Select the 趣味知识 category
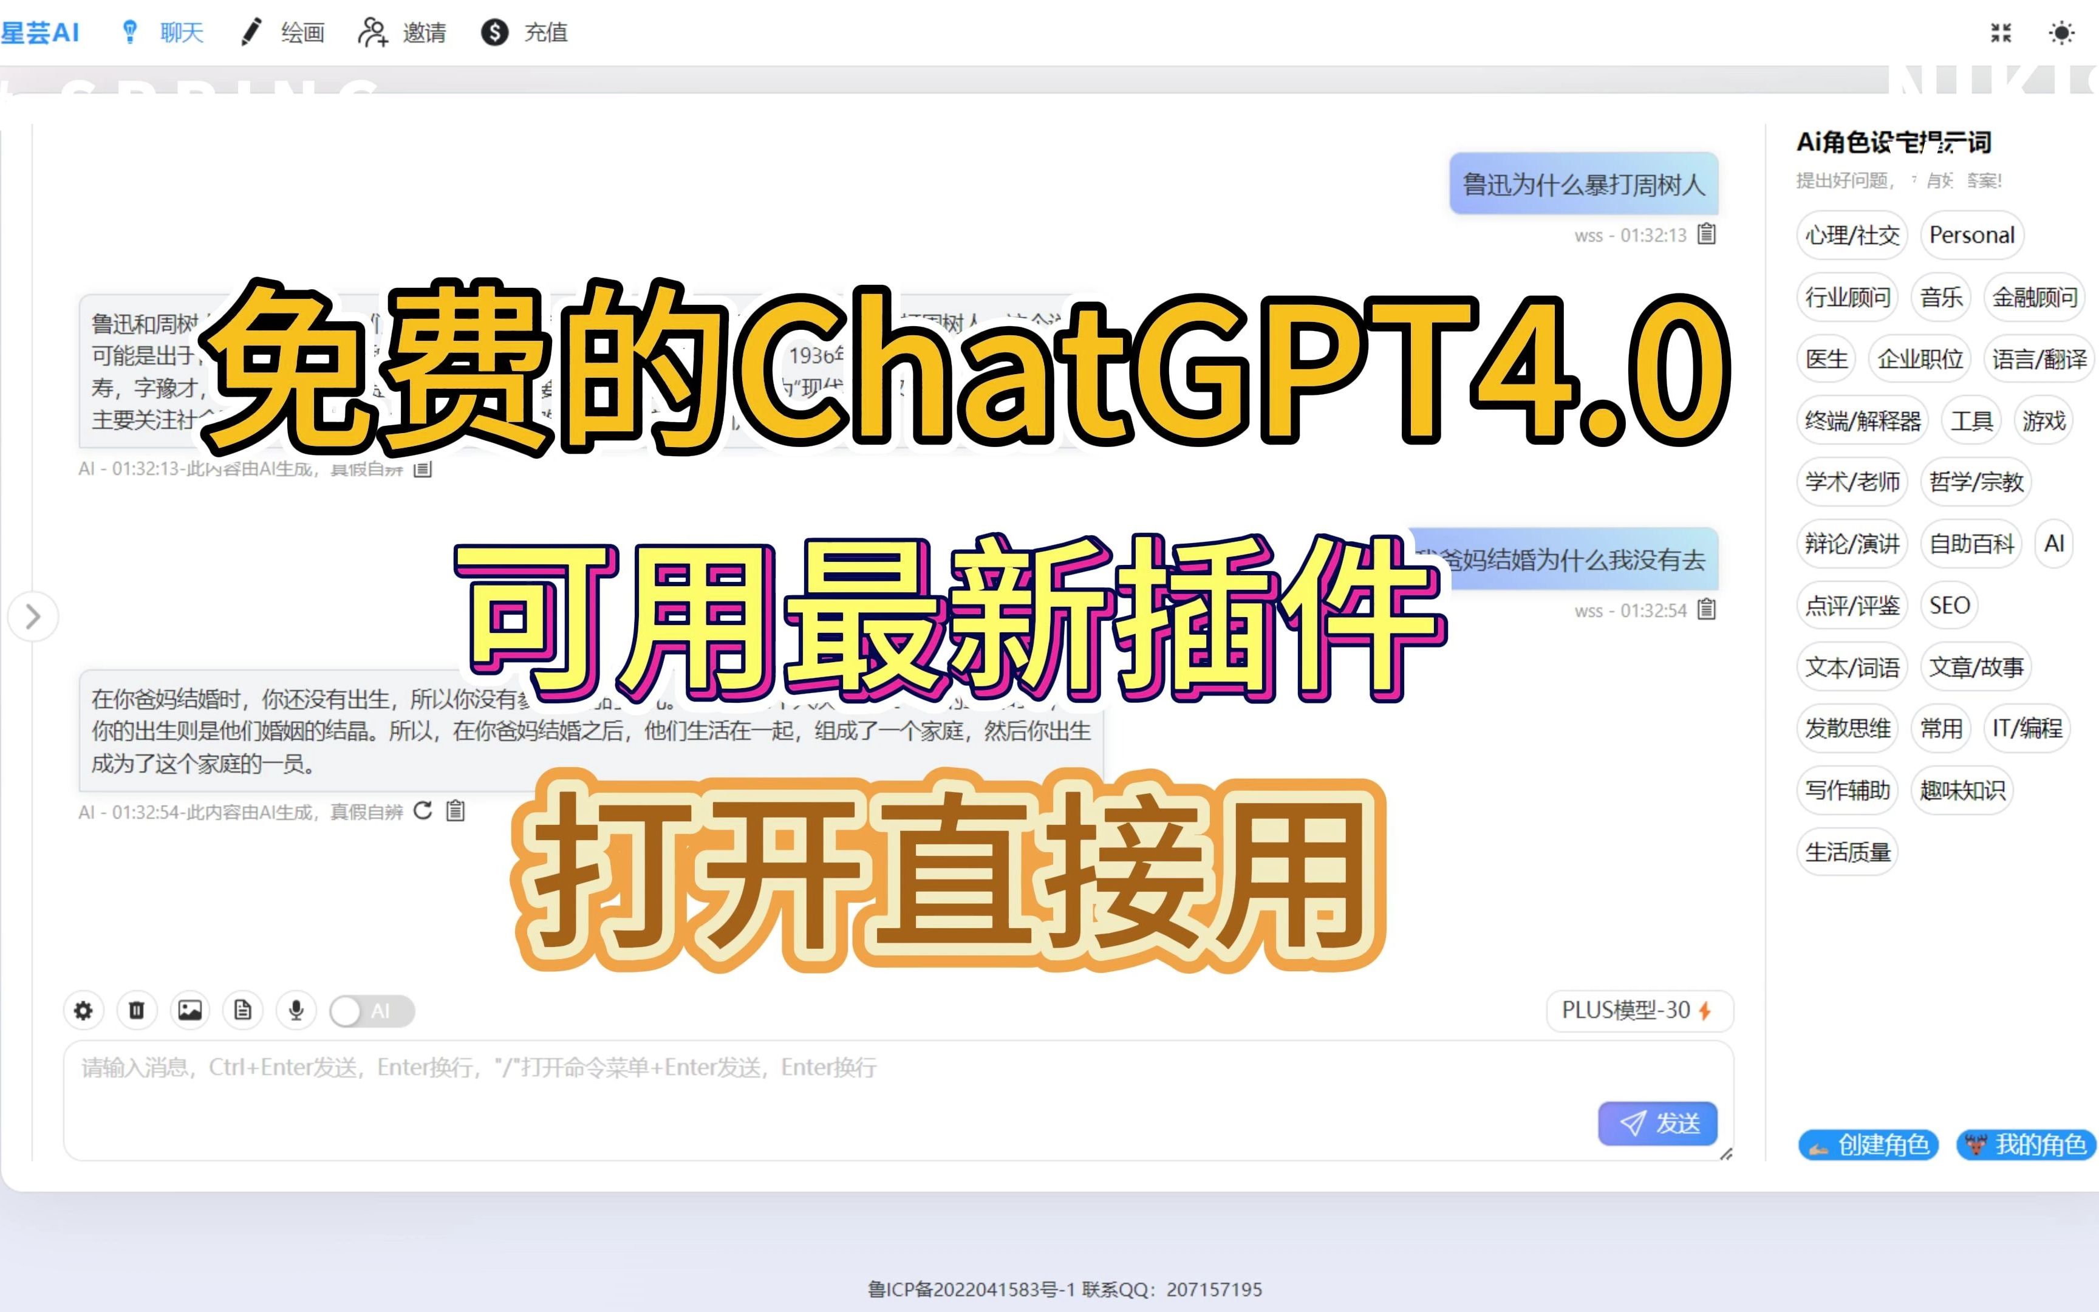 click(1962, 790)
